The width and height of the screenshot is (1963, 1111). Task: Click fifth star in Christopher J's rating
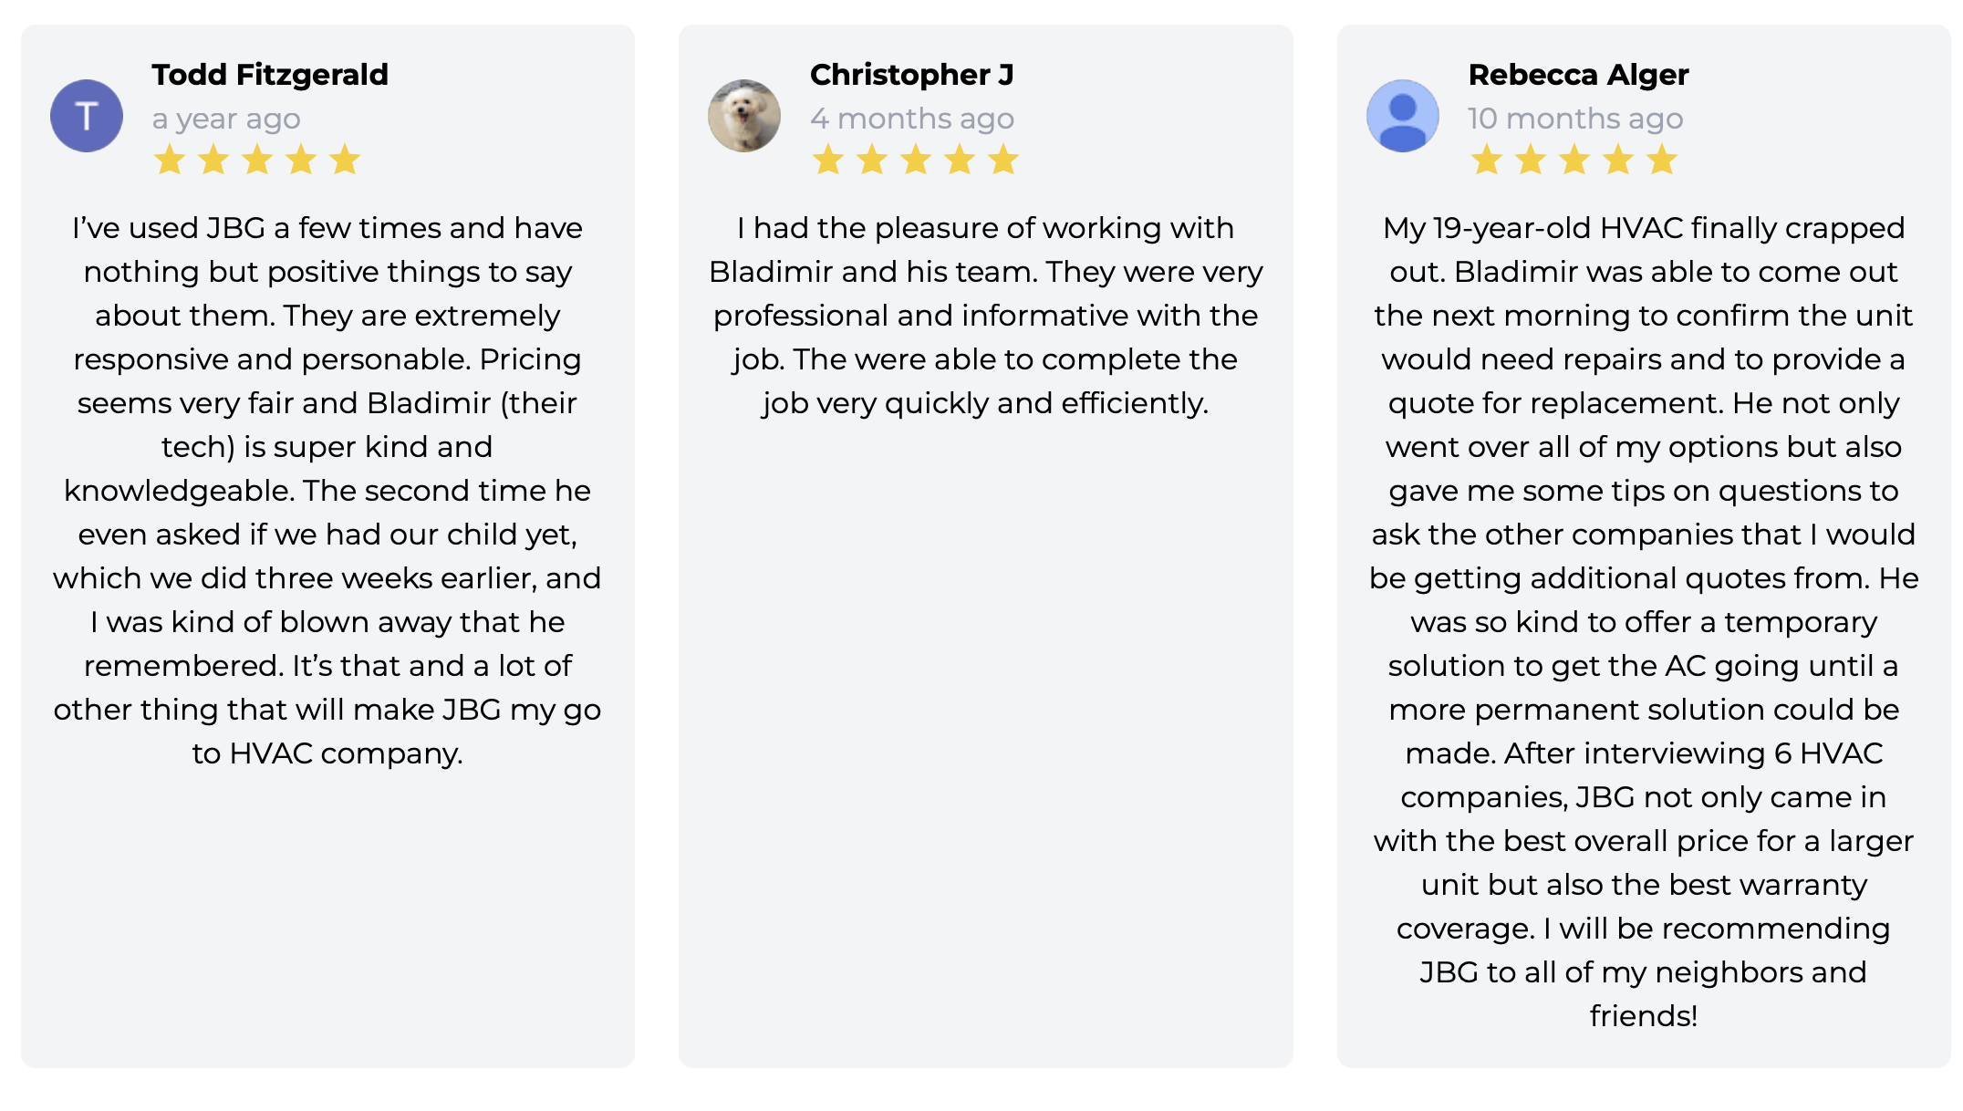pos(1003,160)
